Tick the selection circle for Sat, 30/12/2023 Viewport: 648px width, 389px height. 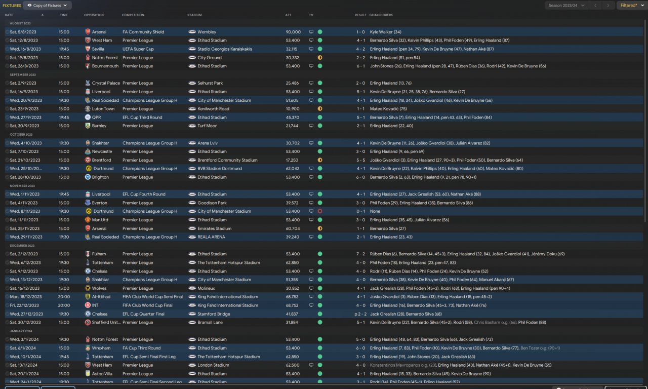7,322
